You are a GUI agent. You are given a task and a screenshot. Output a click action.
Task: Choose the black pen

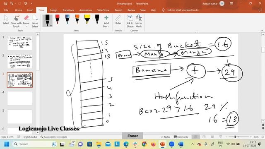47,21
